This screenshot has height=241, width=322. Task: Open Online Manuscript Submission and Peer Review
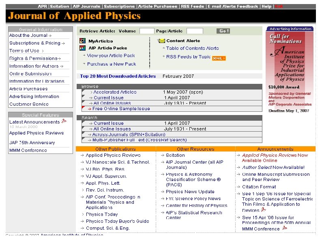[x=276, y=177]
